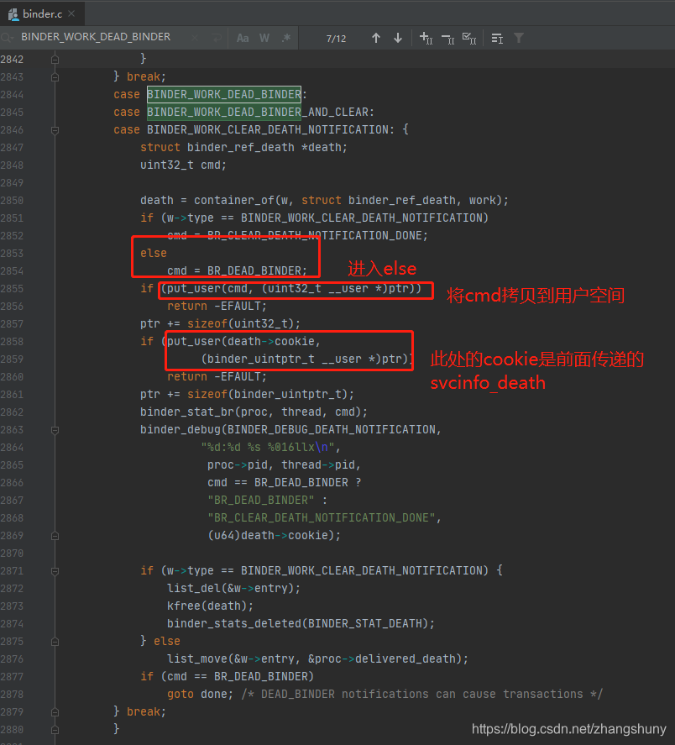The height and width of the screenshot is (745, 675).
Task: Click BINDER_WORK_CLEAR_DEATH_NOTIFICATION in the case on line 2846
Action: (x=268, y=129)
